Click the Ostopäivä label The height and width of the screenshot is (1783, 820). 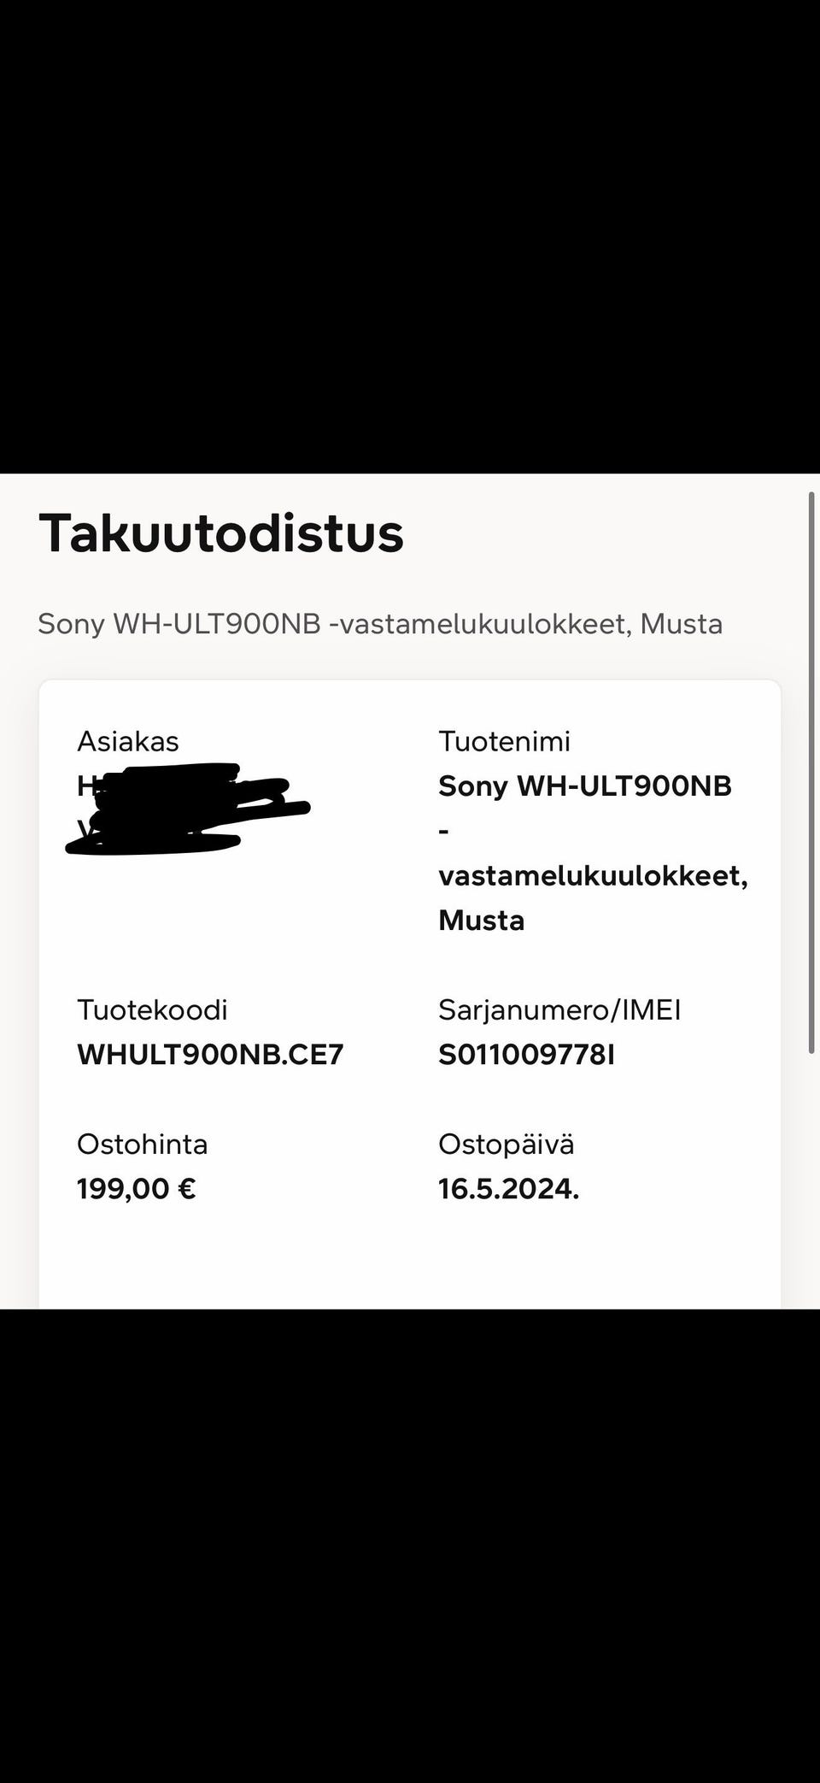pos(507,1145)
